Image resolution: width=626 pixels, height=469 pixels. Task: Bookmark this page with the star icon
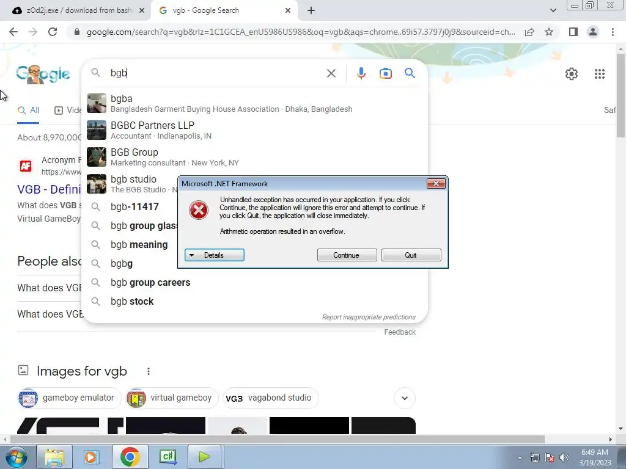(549, 32)
